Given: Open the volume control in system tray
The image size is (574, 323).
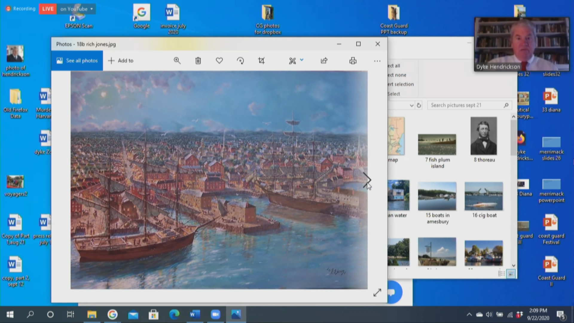Looking at the screenshot, I should 489,314.
